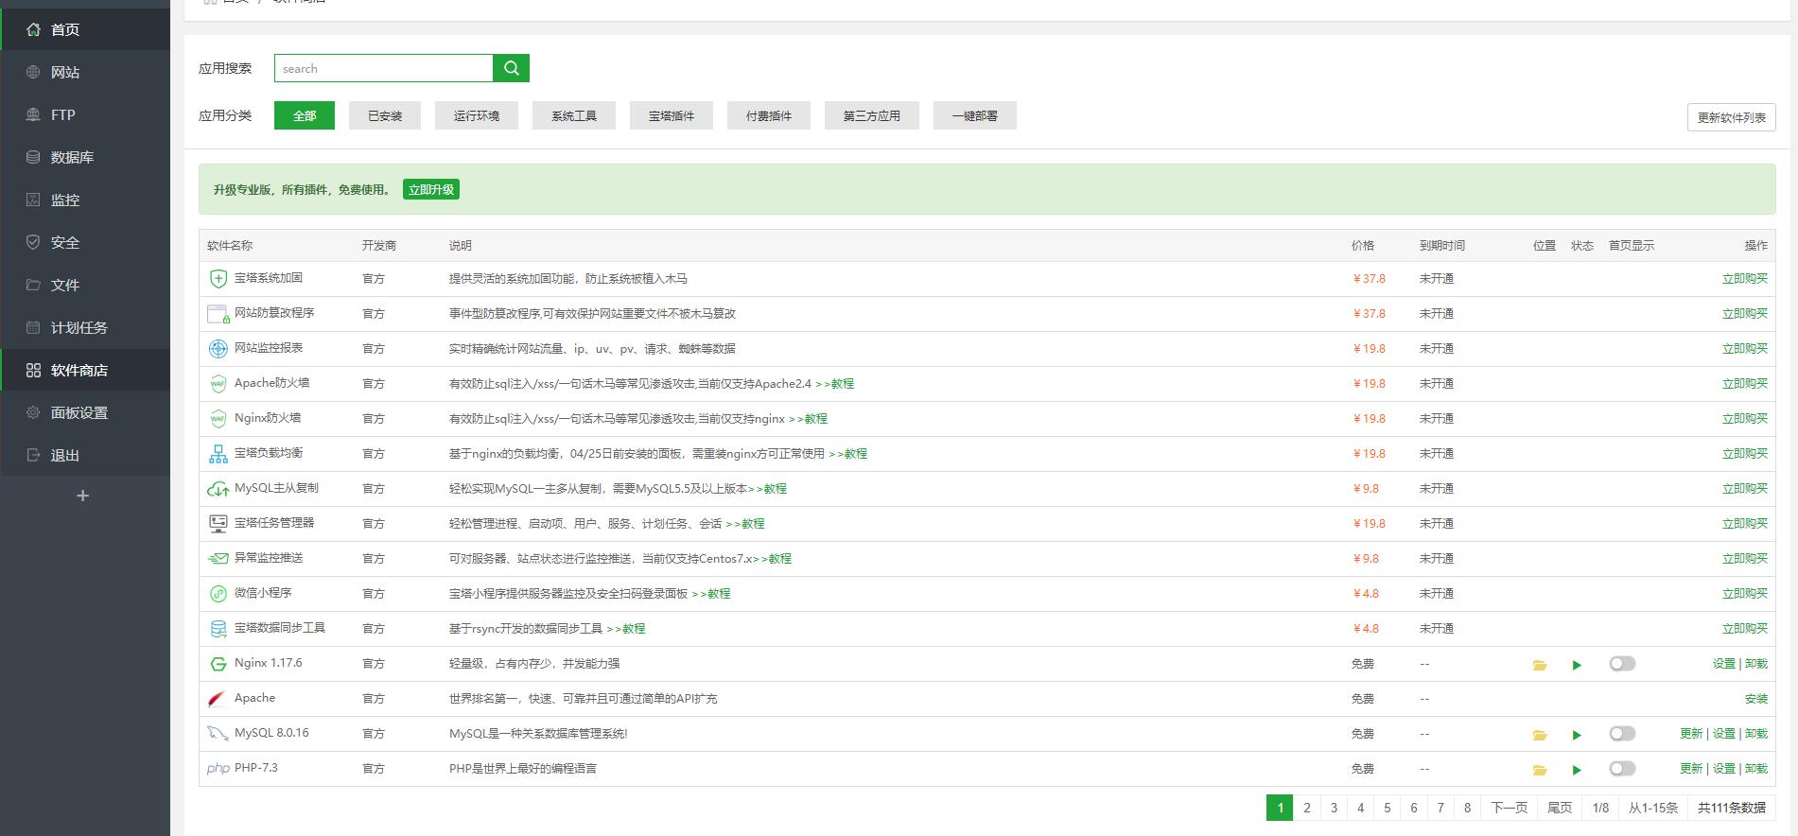
Task: Click the 网站防篡改程序 icon
Action: coord(218,314)
